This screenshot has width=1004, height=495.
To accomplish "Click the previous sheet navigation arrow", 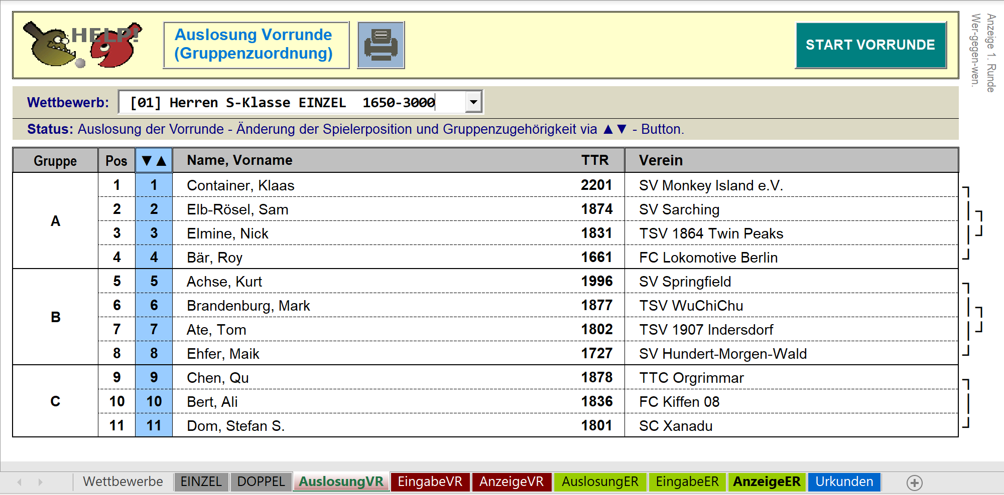I will [x=20, y=482].
